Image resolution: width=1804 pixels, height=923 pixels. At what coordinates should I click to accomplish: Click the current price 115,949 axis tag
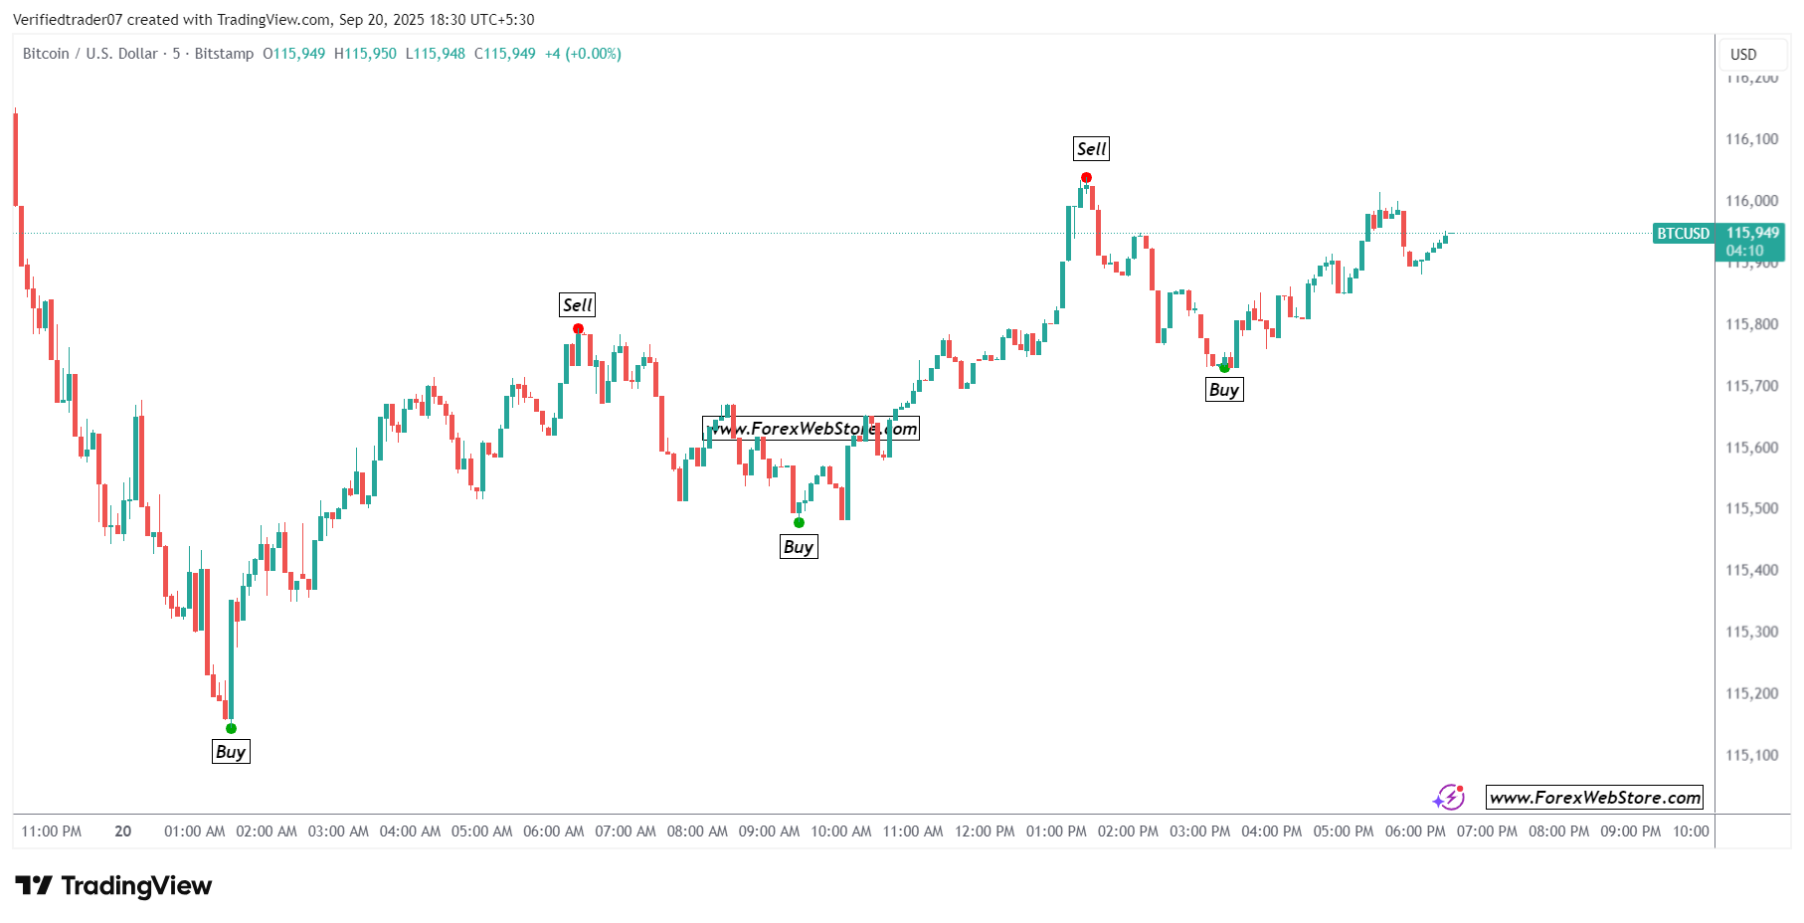[x=1751, y=234]
